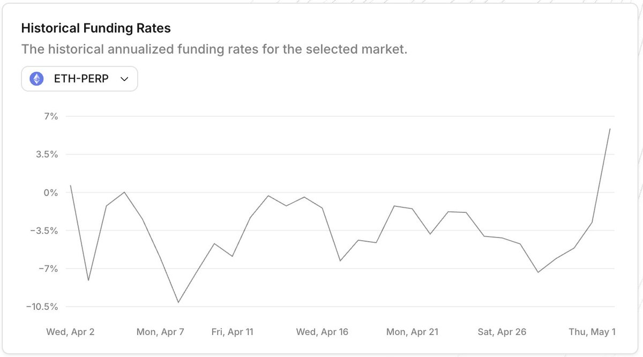Click the annualized funding rates description text
The height and width of the screenshot is (357, 643).
(214, 50)
